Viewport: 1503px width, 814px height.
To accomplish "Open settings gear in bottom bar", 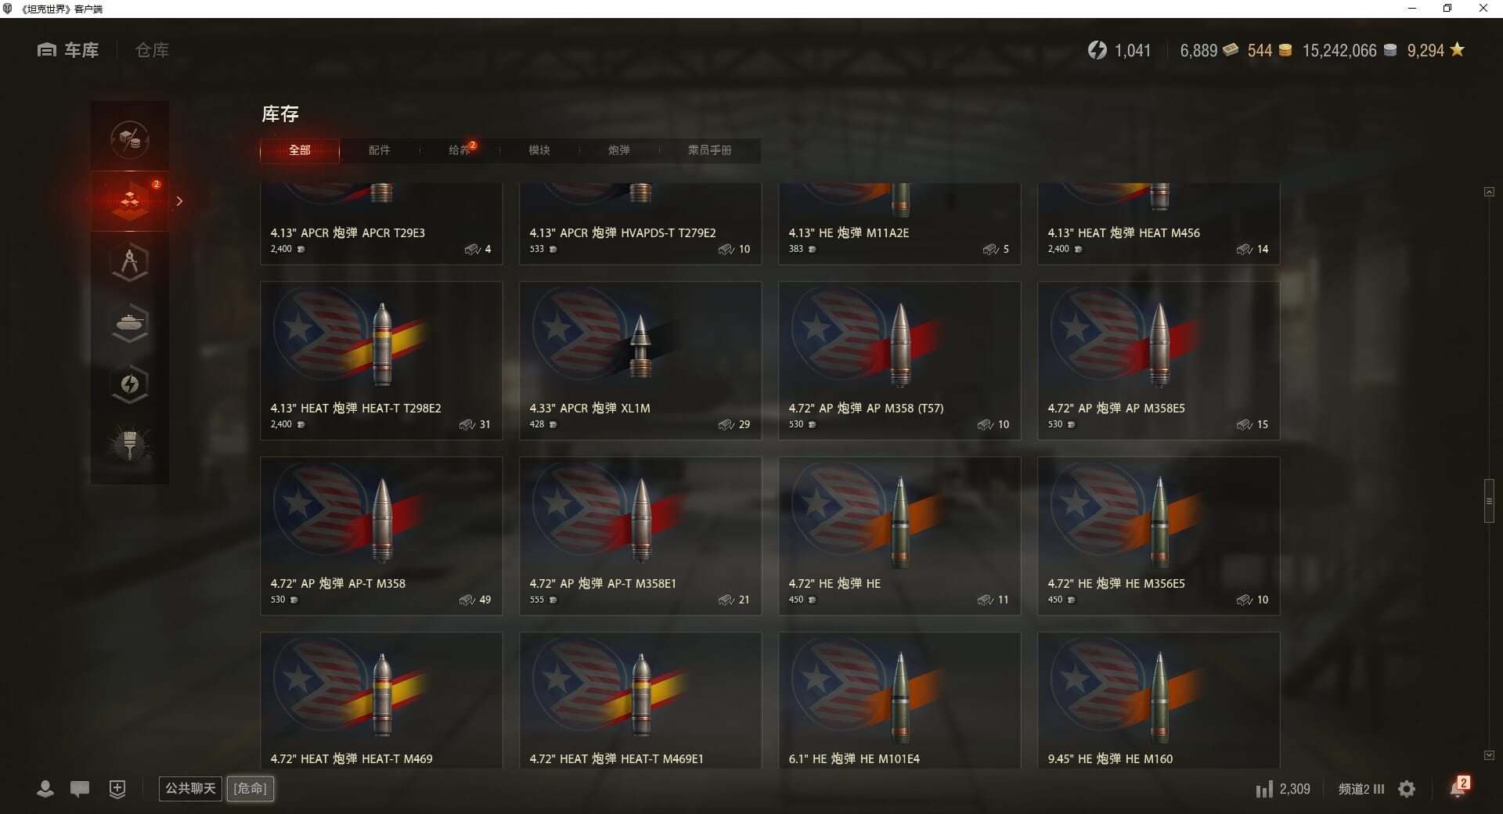I will click(1407, 789).
